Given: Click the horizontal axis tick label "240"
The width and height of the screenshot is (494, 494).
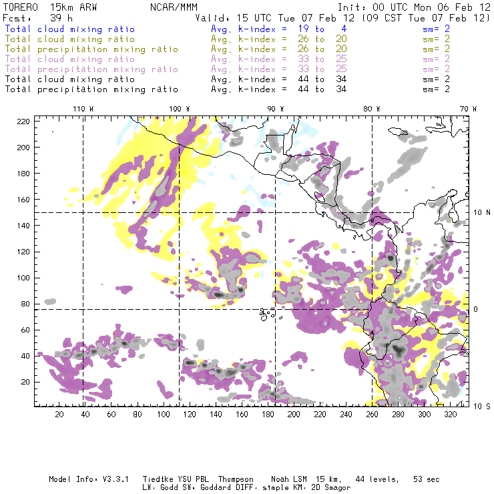Looking at the screenshot, I should [346, 415].
